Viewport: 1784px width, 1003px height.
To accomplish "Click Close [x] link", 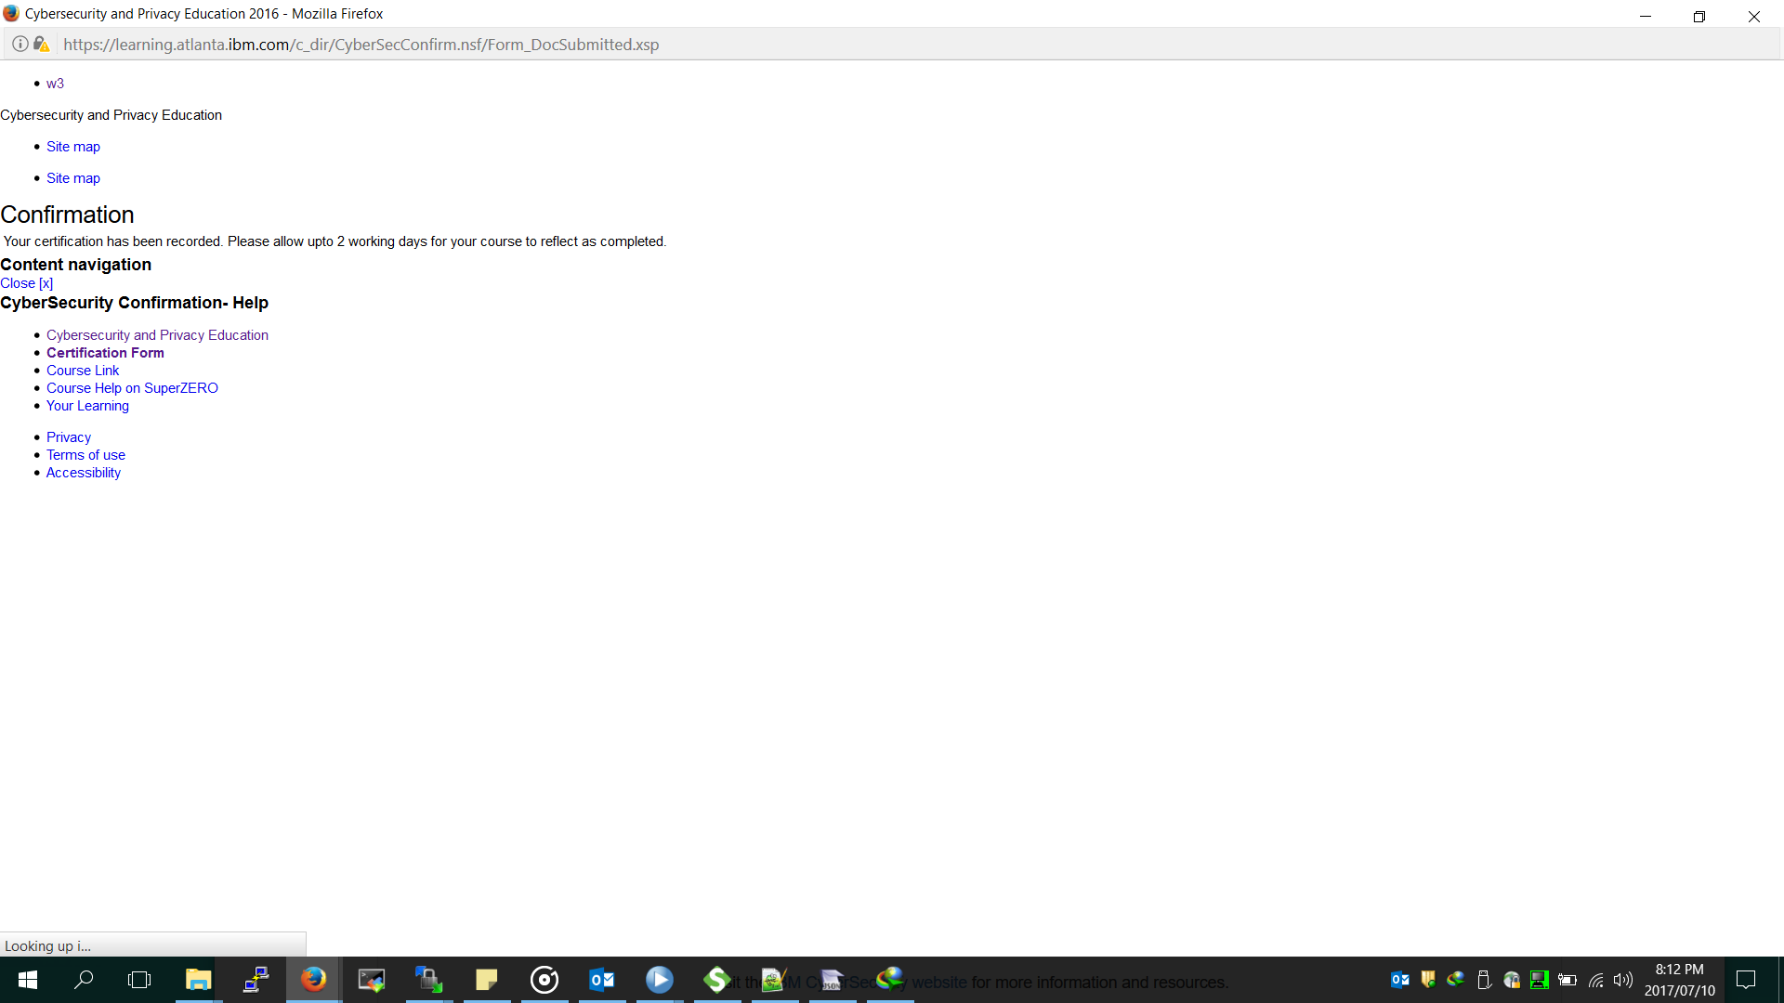I will point(27,283).
